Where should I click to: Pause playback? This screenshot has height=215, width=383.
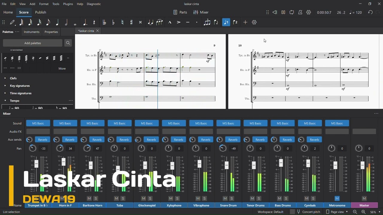click(283, 12)
